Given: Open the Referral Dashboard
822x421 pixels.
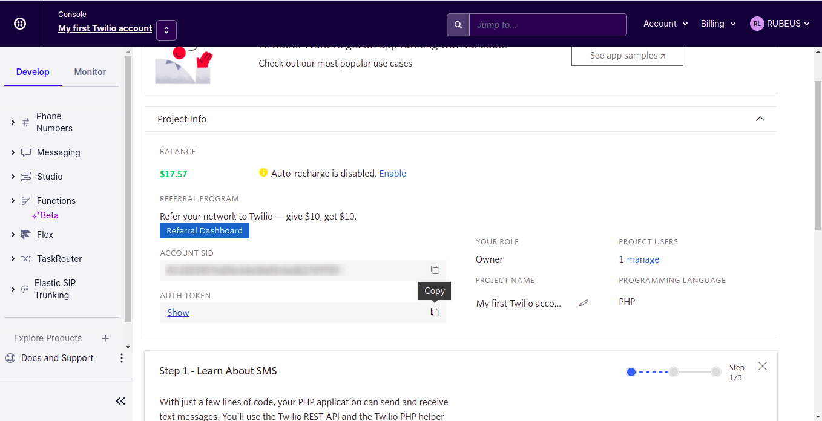Looking at the screenshot, I should [x=205, y=230].
